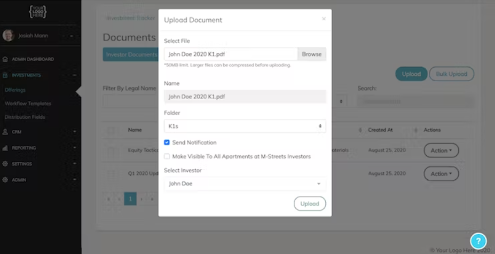This screenshot has width=495, height=254.
Task: Open Distribution Fields in the sidebar
Action: tap(25, 117)
